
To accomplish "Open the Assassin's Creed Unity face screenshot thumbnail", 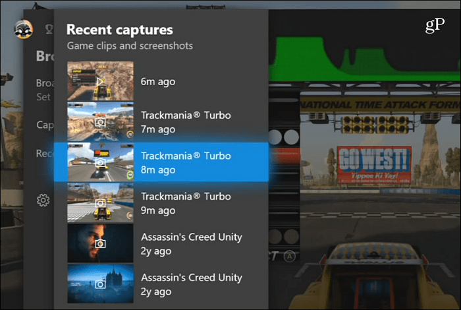I will tap(100, 243).
